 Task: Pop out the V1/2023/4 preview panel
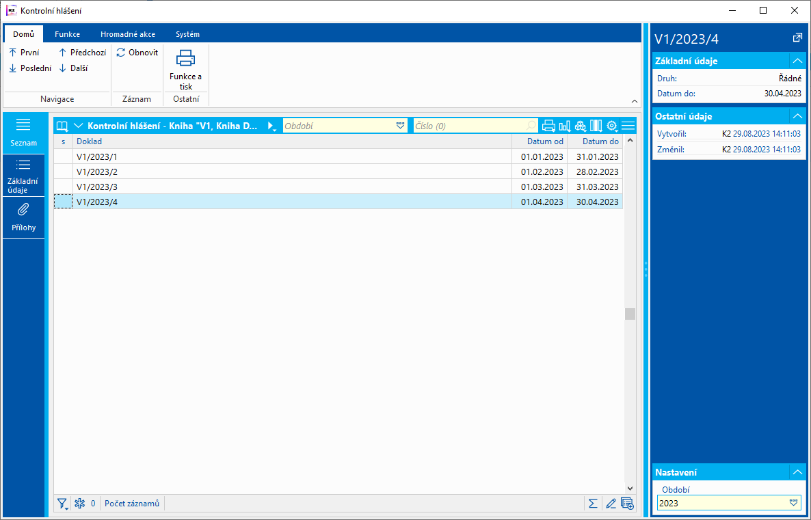pyautogui.click(x=797, y=38)
